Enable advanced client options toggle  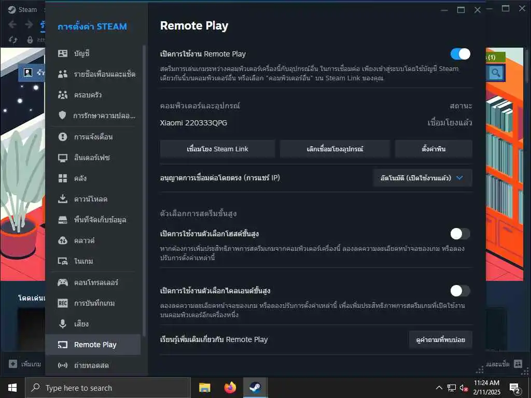460,291
